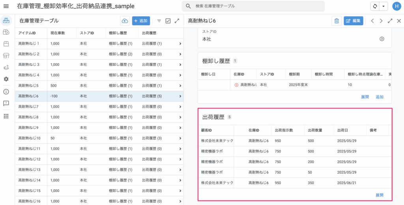Click 追加 link under 棚卸し履歴

coord(380,97)
